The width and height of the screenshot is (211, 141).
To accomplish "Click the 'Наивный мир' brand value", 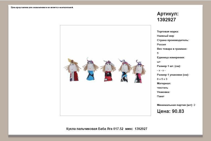I will [165, 36].
